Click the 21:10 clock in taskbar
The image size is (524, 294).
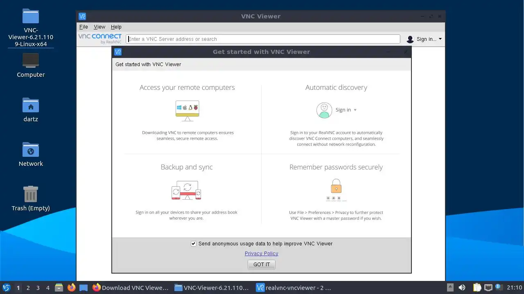pos(514,288)
